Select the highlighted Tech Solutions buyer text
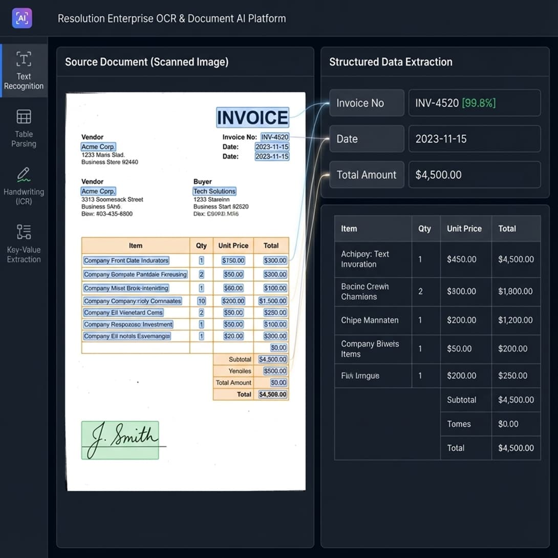 tap(214, 191)
